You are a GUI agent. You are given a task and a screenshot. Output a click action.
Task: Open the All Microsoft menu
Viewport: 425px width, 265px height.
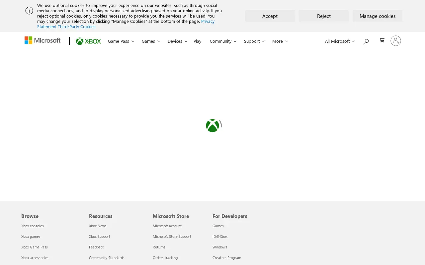340,41
